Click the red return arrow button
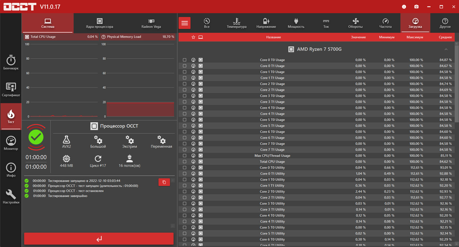 pyautogui.click(x=99, y=239)
